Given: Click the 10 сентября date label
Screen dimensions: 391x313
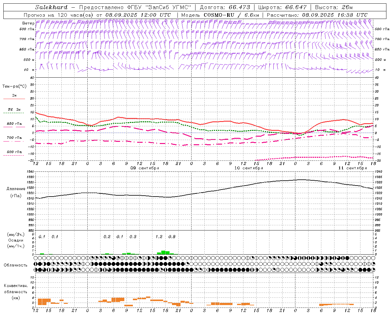Looking at the screenshot, I should click(x=249, y=168).
